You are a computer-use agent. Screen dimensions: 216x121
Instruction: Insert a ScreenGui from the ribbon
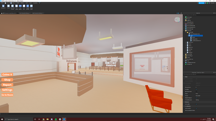point(3,7)
